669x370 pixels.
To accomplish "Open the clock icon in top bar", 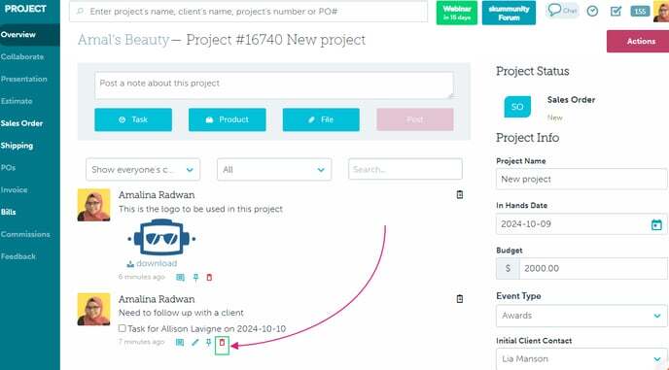I will pos(592,11).
